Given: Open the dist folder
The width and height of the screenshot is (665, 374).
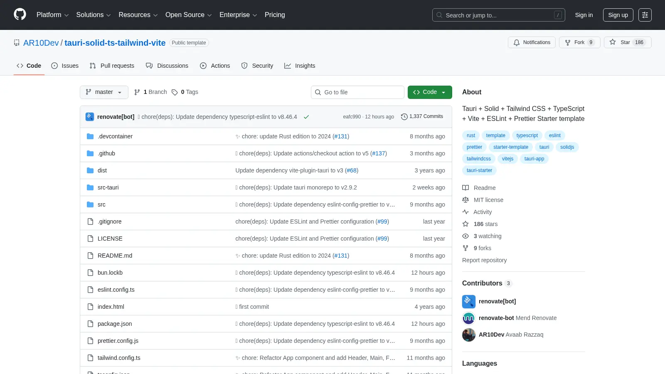Looking at the screenshot, I should click(102, 170).
